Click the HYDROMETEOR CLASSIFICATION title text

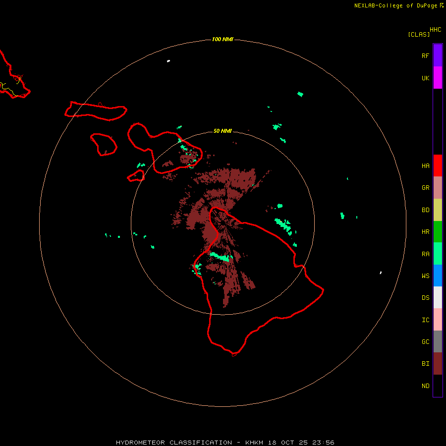[174, 443]
